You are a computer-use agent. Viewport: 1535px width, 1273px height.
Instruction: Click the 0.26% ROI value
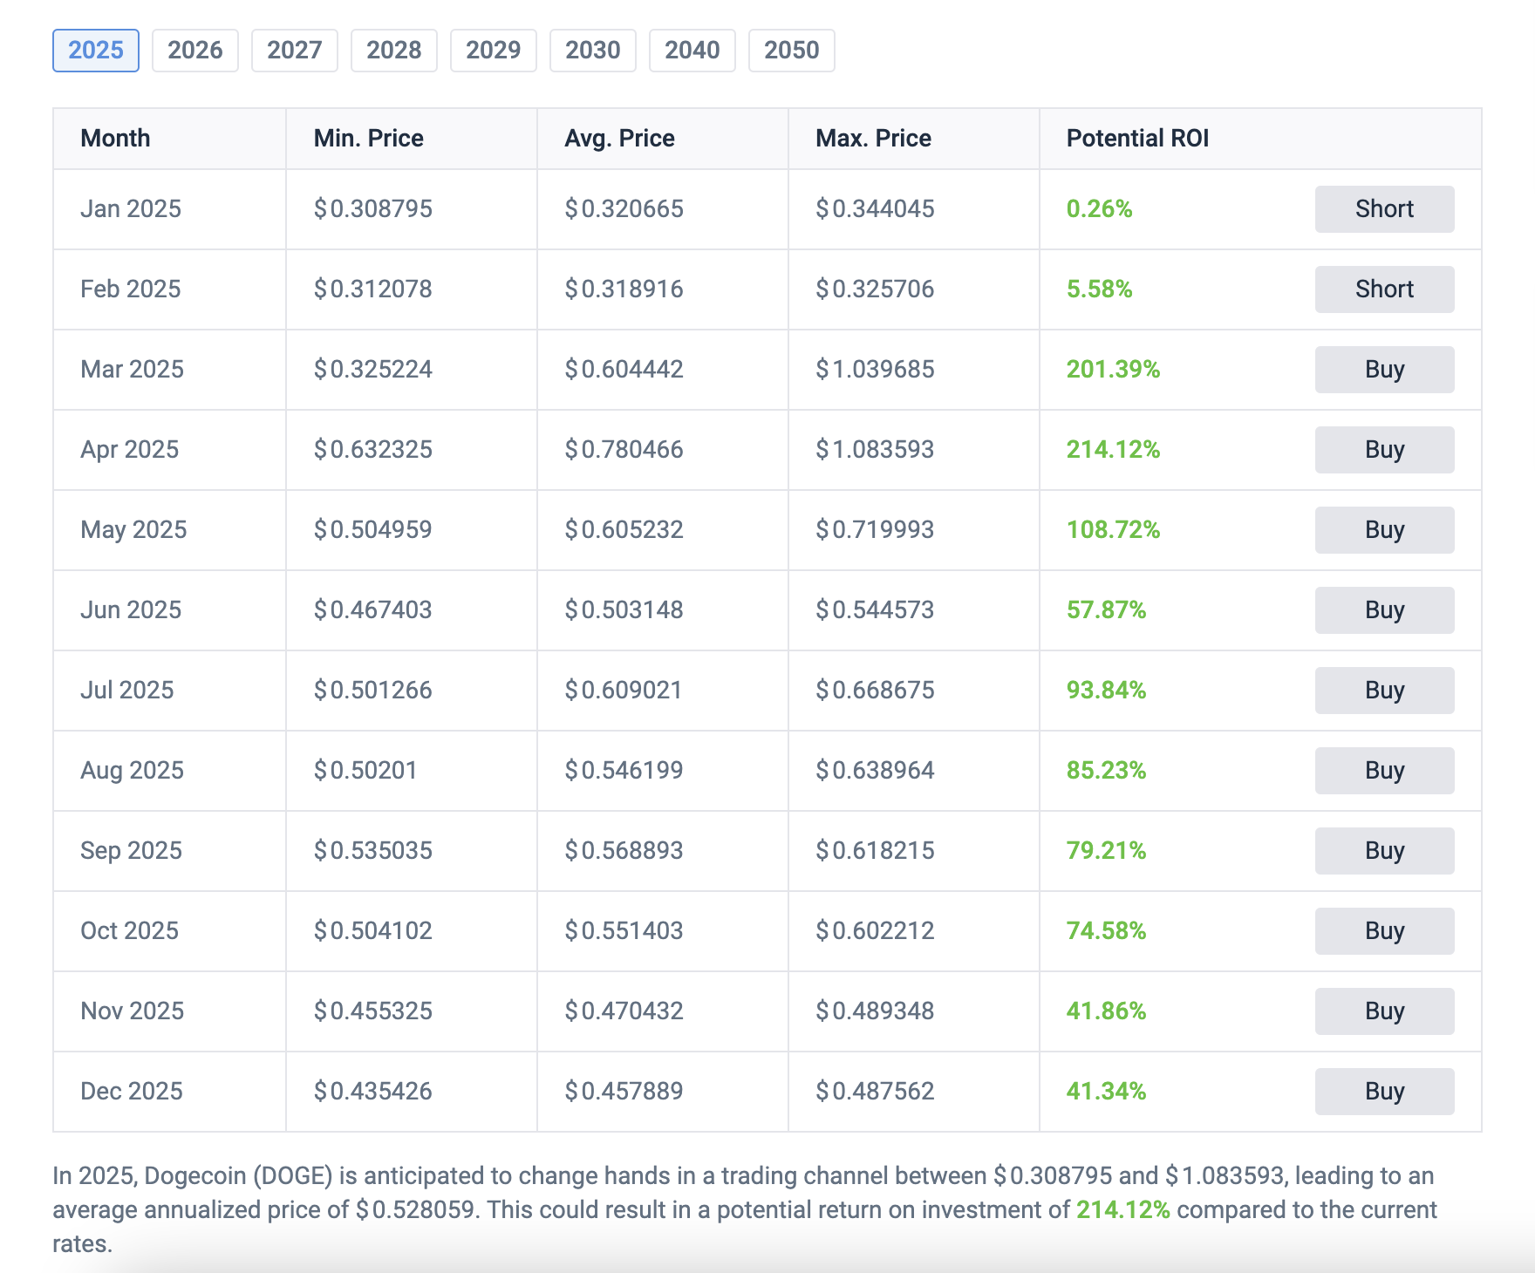[x=1099, y=209]
